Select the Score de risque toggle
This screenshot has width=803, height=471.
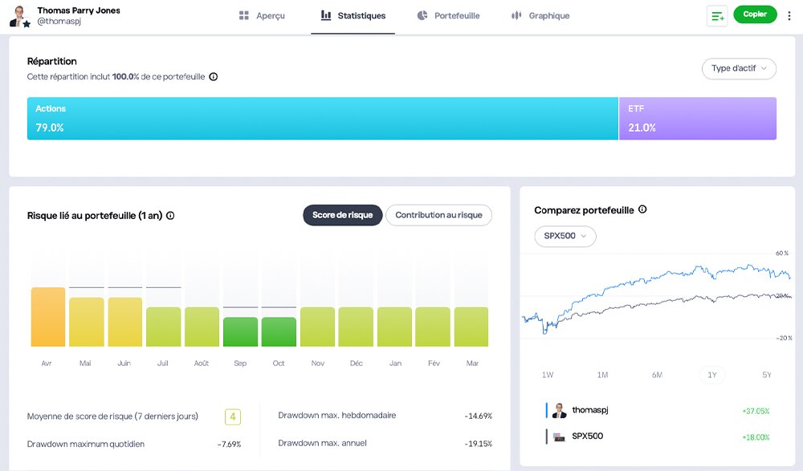(x=343, y=215)
